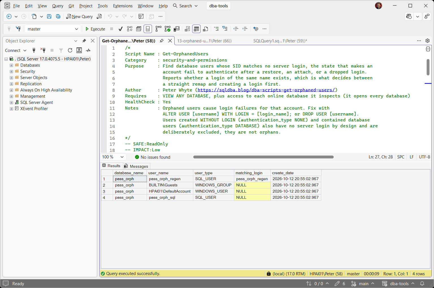434x288 pixels.
Task: Open the Extensions menu
Action: (123, 6)
